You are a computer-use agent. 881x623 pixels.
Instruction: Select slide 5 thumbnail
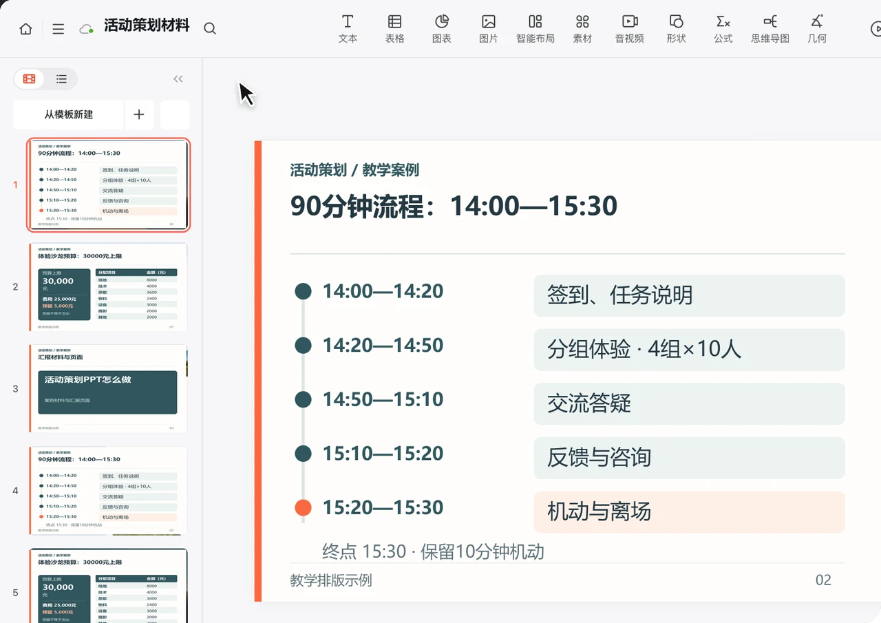109,586
